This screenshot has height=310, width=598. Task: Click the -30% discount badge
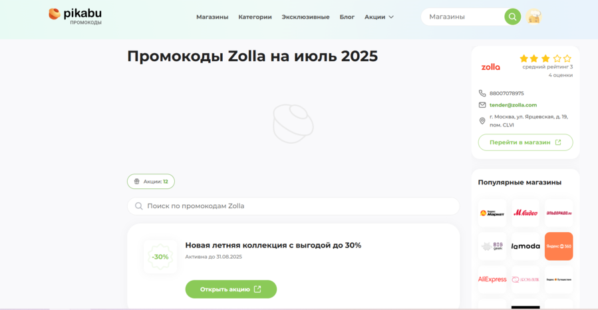click(160, 257)
